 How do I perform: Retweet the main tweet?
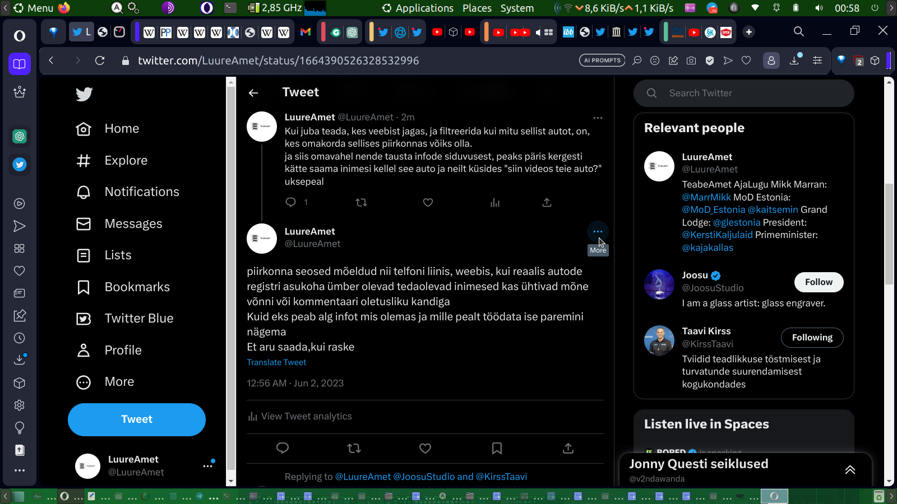354,448
